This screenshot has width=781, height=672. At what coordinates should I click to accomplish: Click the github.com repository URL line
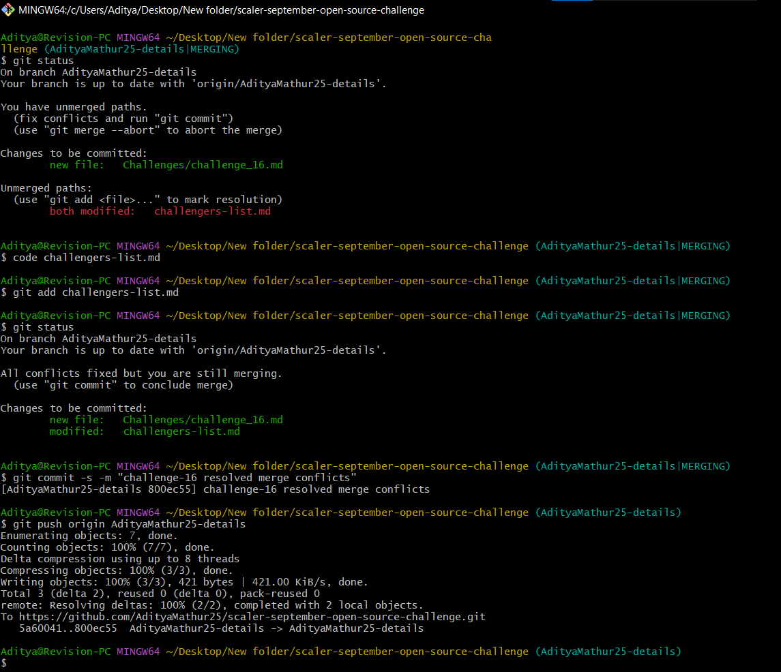243,617
